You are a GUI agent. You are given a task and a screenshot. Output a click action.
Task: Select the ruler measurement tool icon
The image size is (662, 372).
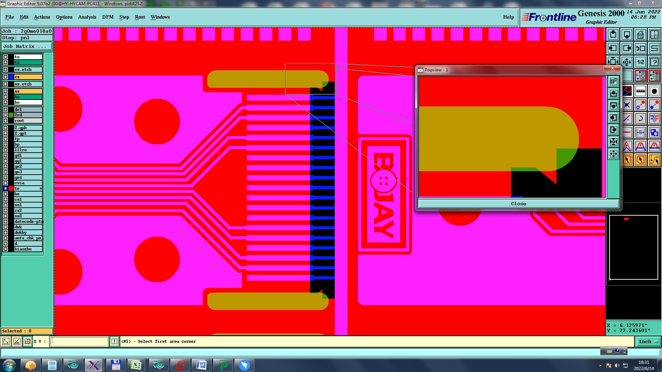pos(640,91)
